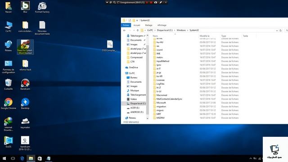The height and width of the screenshot is (162, 288).
Task: Open Task View from the taskbar
Action: tap(13, 158)
